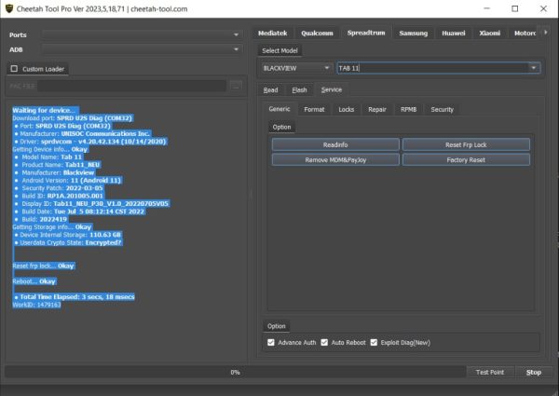Image resolution: width=559 pixels, height=396 pixels.
Task: Click log line 'Android Version: 11 (Android 11)'
Action: 68,181
